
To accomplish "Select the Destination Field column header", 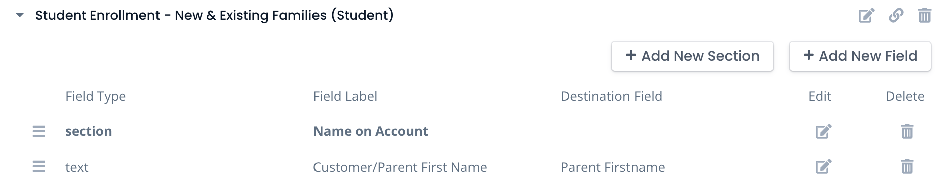I will point(611,96).
